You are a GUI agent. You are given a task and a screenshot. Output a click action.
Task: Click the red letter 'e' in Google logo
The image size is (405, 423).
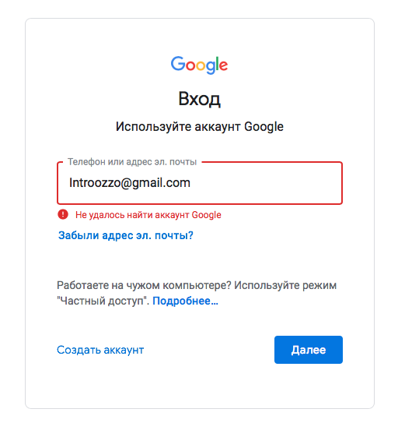coord(223,66)
